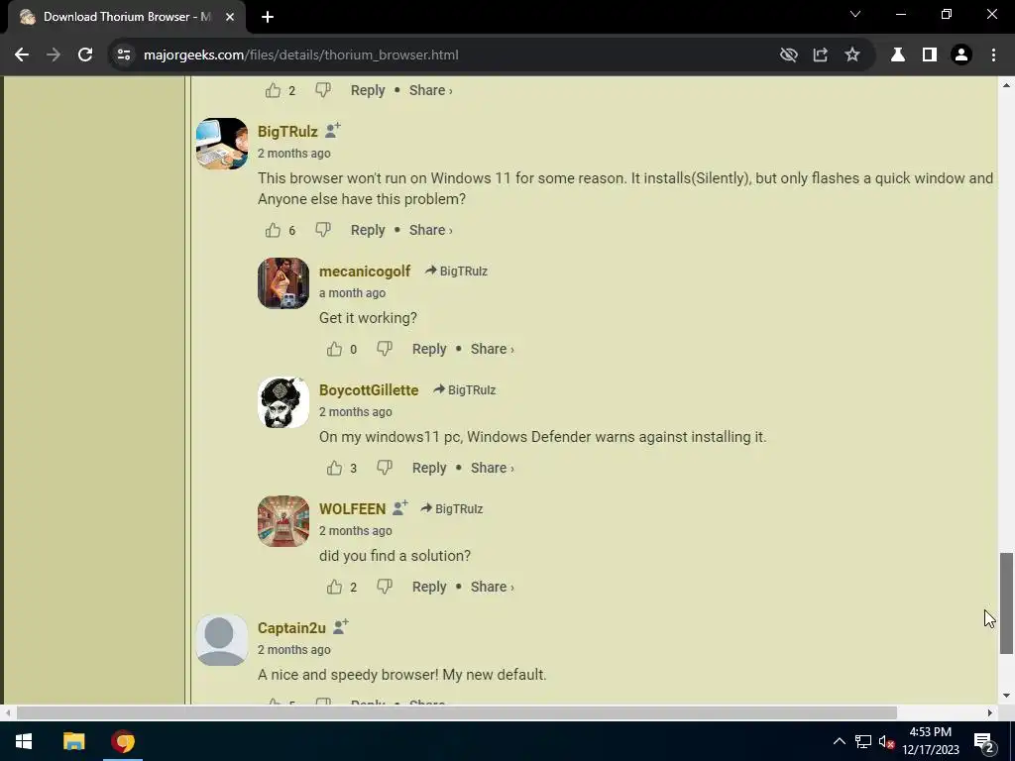Open network status tray icon
The height and width of the screenshot is (761, 1015).
click(x=863, y=742)
